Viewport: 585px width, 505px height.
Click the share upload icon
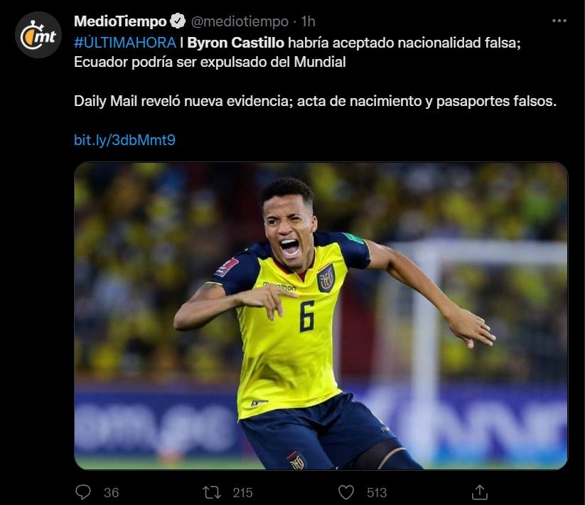pyautogui.click(x=480, y=492)
